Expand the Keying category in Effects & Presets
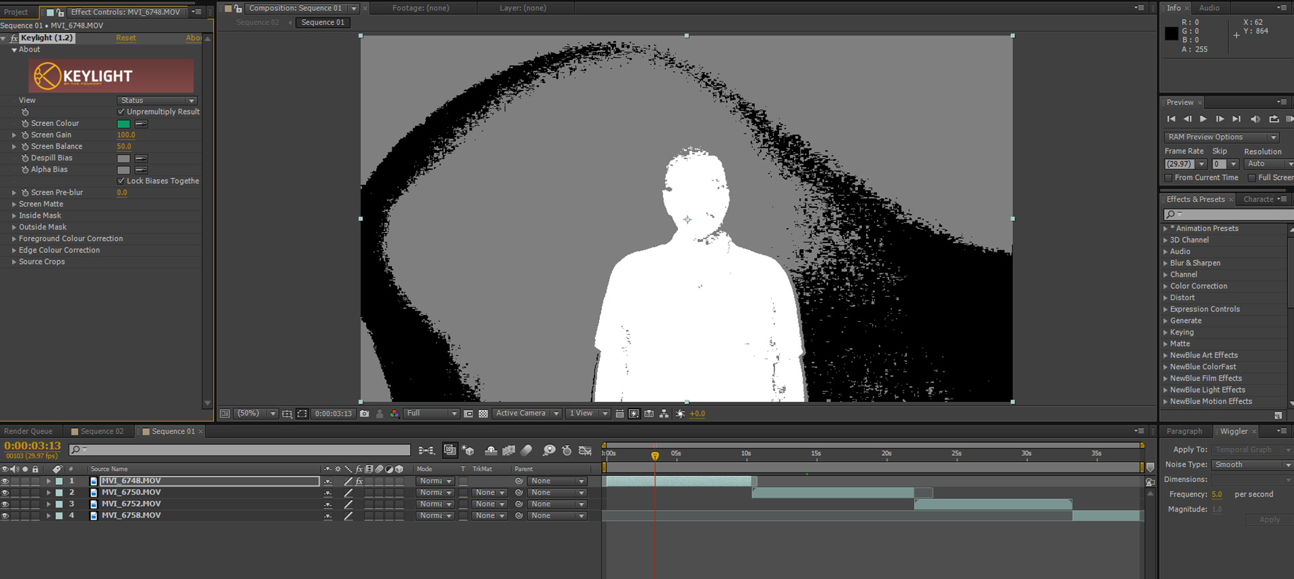1294x579 pixels. [1166, 333]
